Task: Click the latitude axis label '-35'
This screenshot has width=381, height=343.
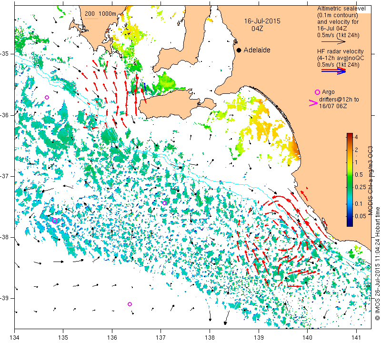Action: [4, 53]
